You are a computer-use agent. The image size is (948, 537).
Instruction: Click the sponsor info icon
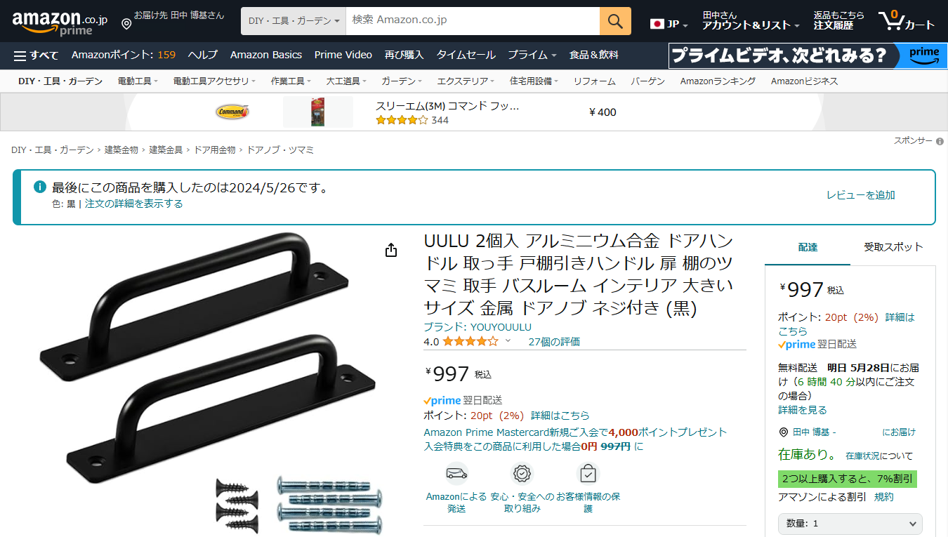pos(940,141)
